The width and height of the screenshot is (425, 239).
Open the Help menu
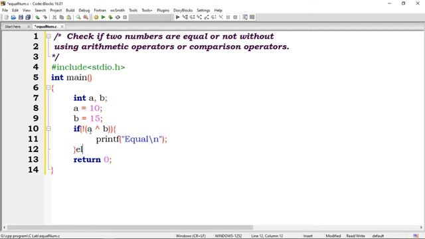tap(218, 11)
